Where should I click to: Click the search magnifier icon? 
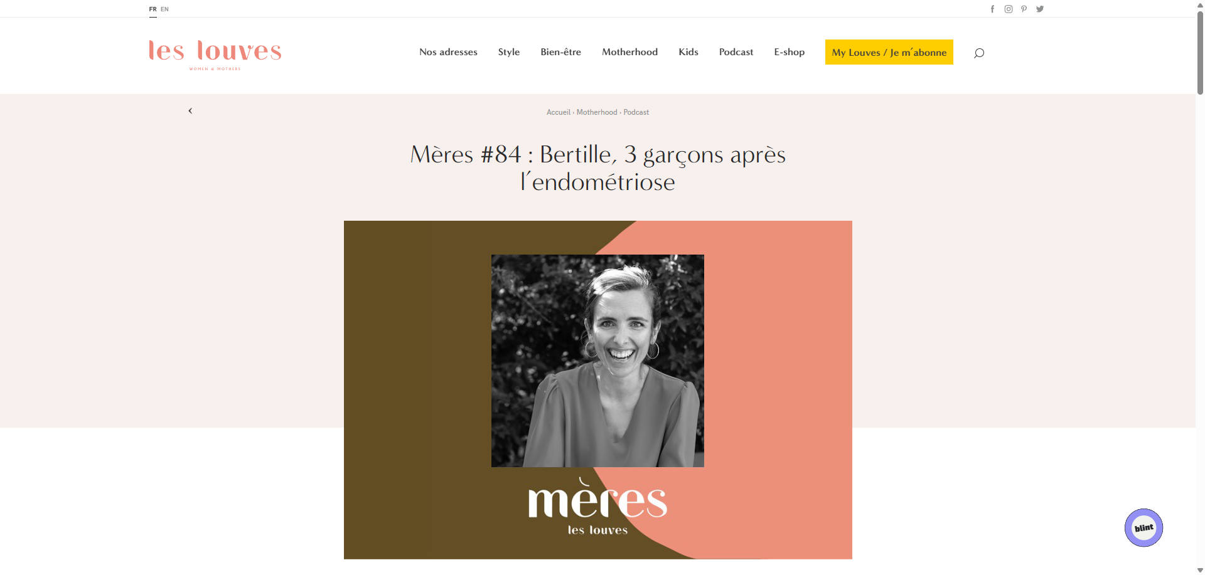[978, 53]
